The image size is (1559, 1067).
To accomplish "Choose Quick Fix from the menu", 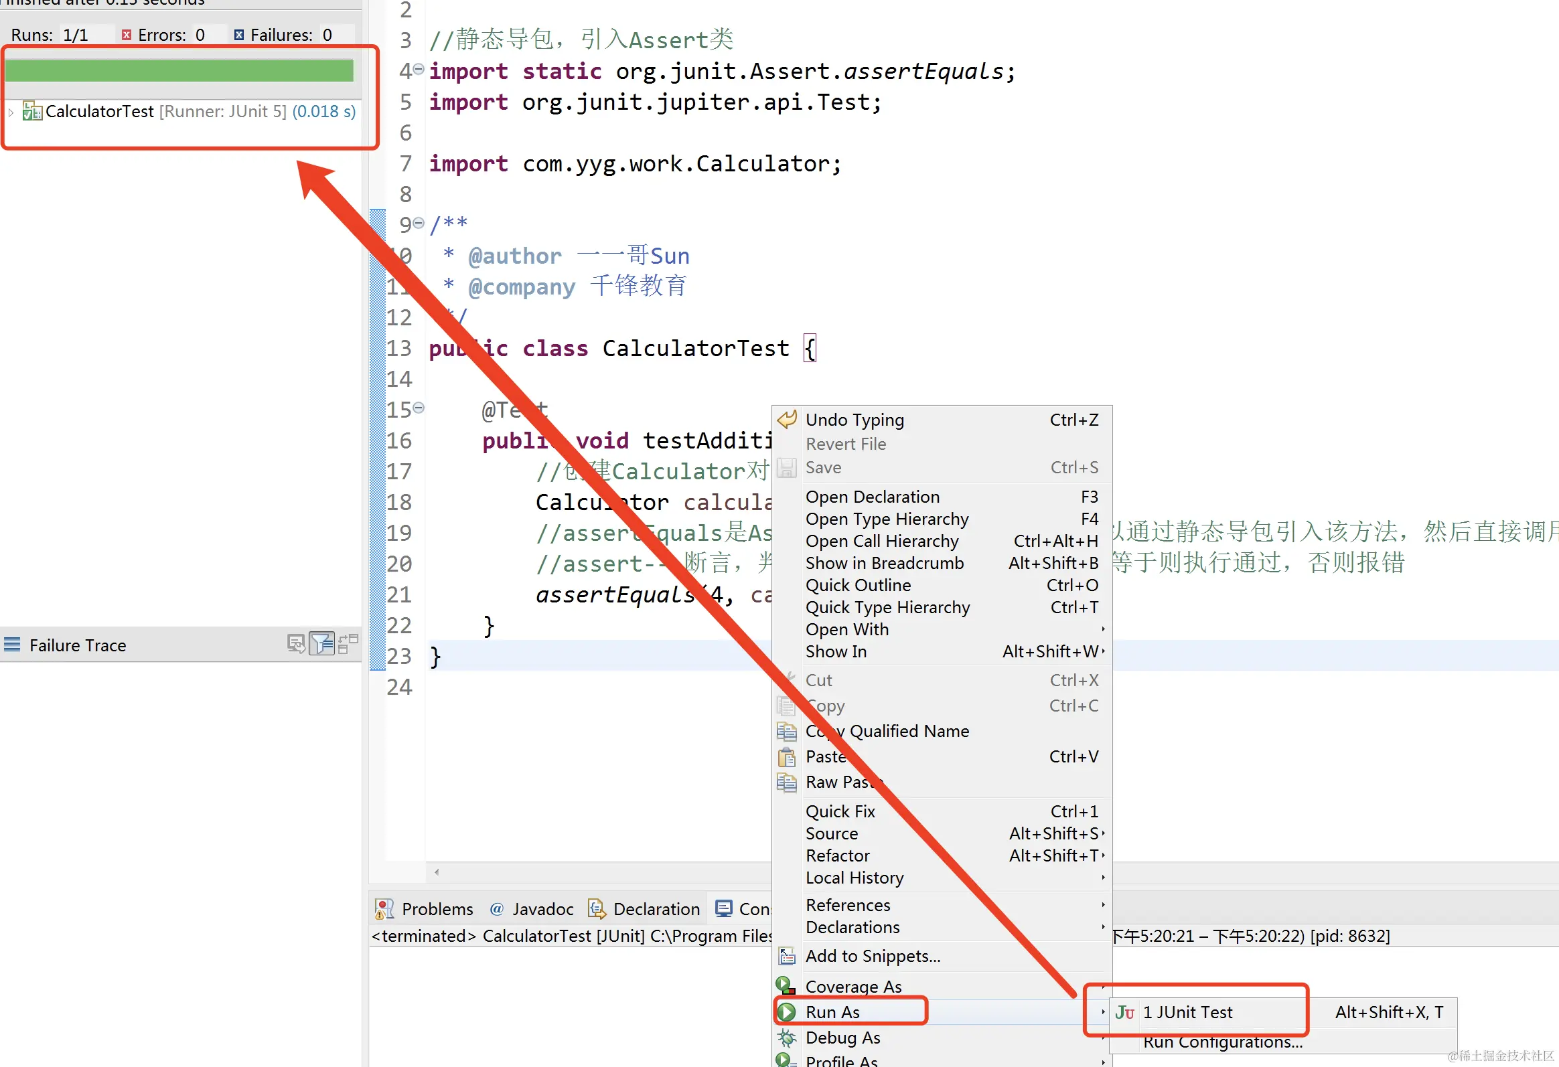I will coord(942,811).
